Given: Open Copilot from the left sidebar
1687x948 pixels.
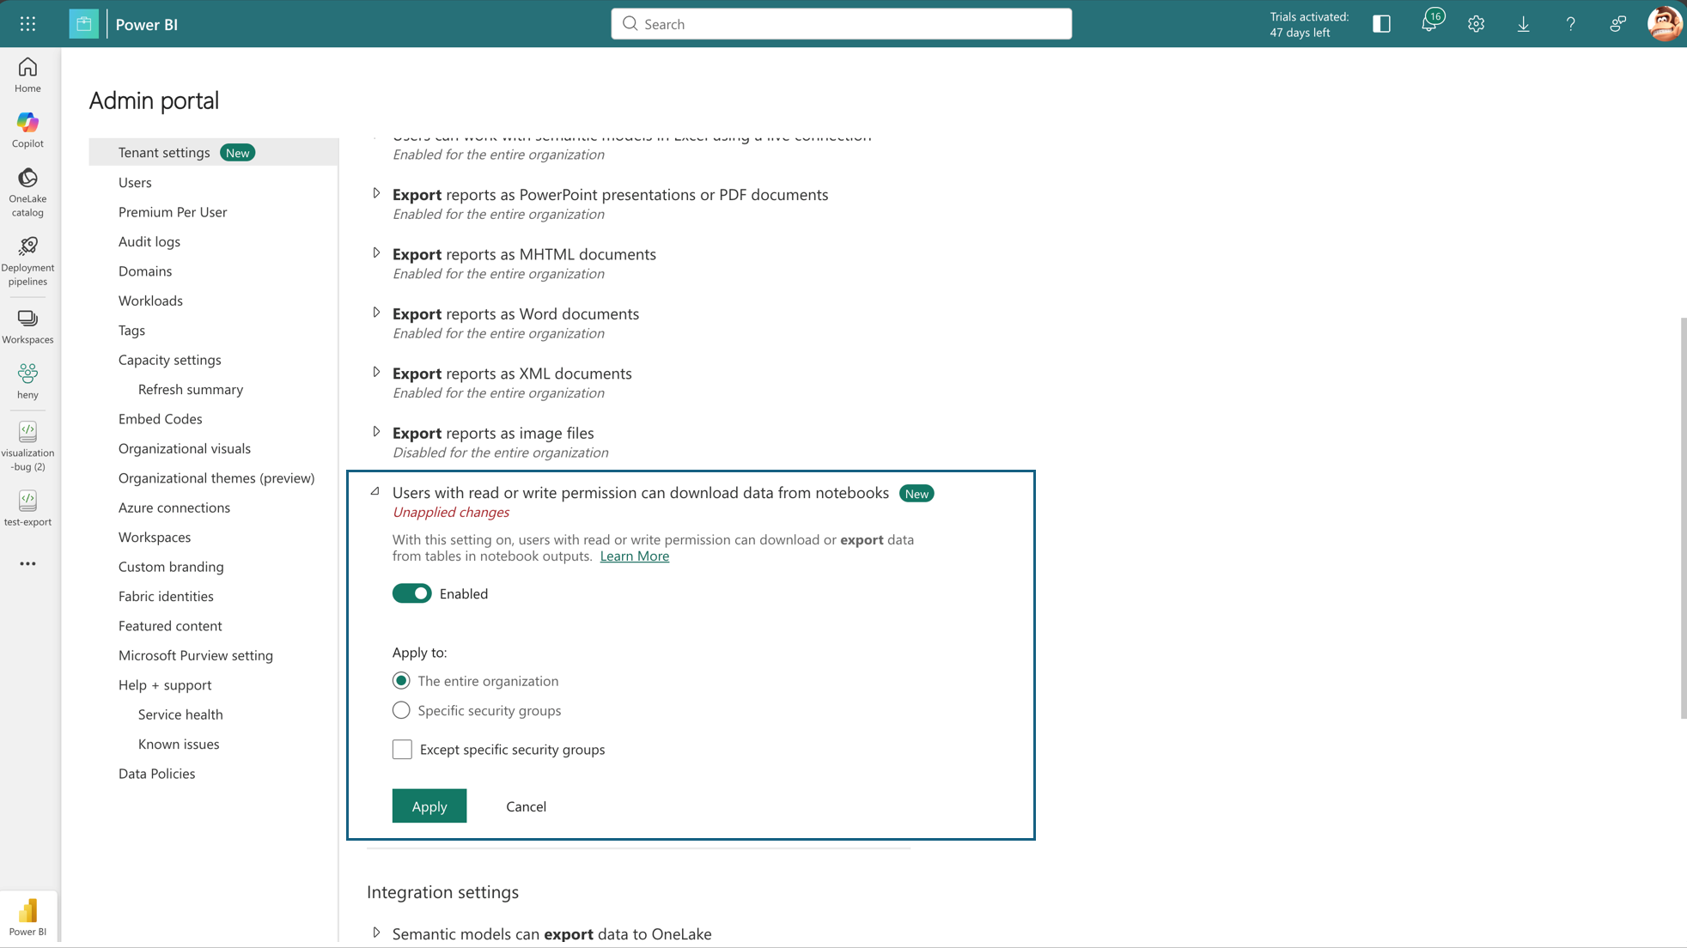Looking at the screenshot, I should (27, 129).
